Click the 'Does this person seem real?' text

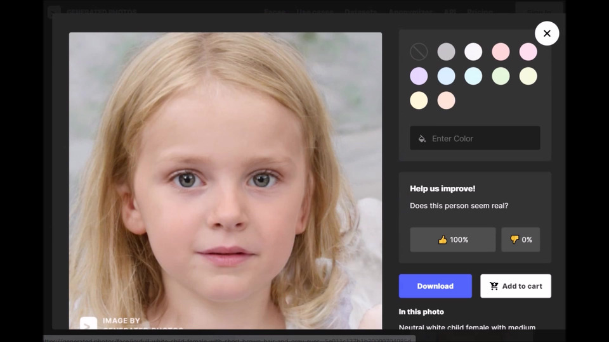(x=459, y=205)
